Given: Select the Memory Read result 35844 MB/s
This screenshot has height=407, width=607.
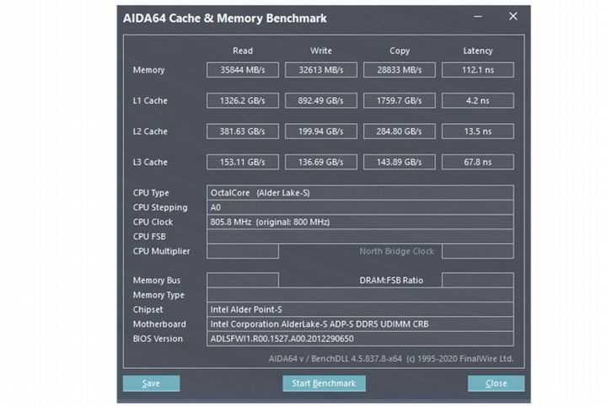Looking at the screenshot, I should point(243,70).
